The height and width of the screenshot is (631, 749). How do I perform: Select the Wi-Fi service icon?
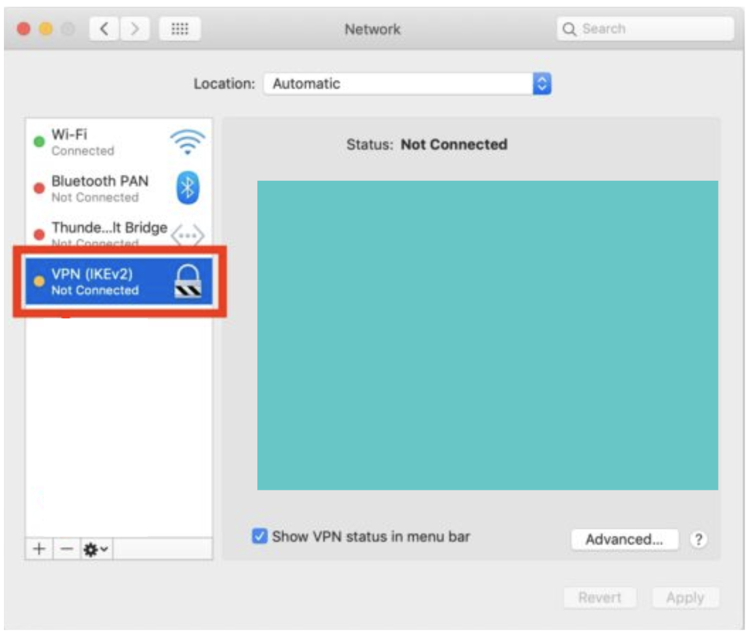pos(188,142)
